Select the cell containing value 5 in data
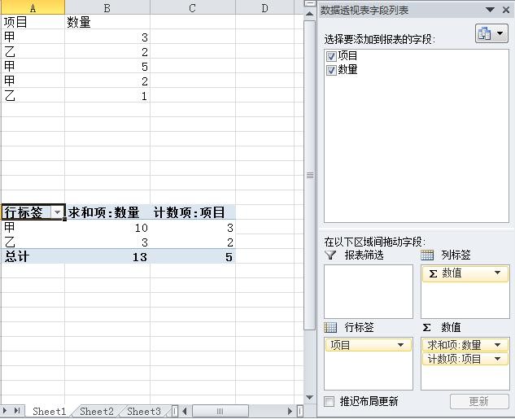This screenshot has width=515, height=419. (x=107, y=67)
